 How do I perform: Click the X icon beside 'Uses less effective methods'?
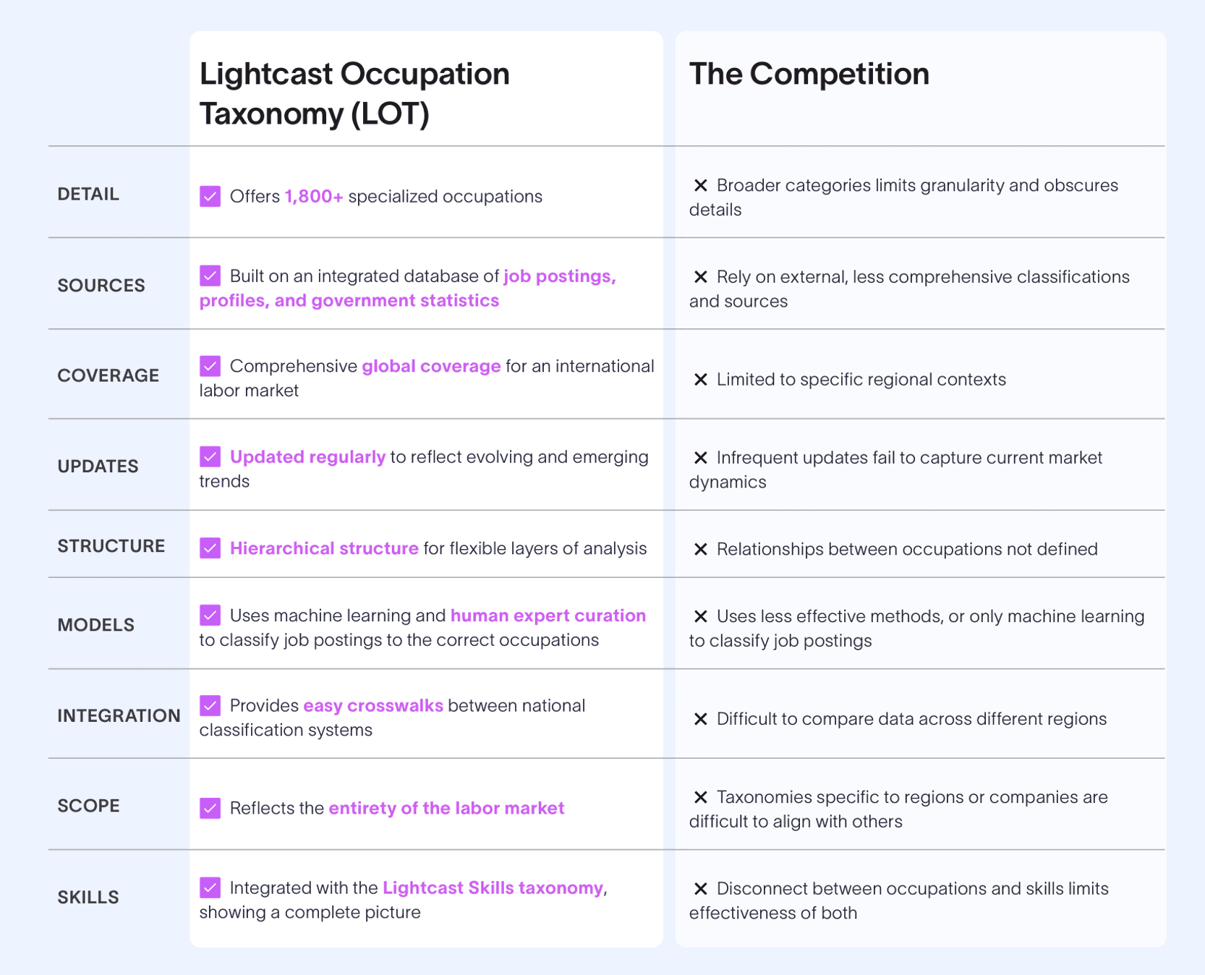coord(700,616)
